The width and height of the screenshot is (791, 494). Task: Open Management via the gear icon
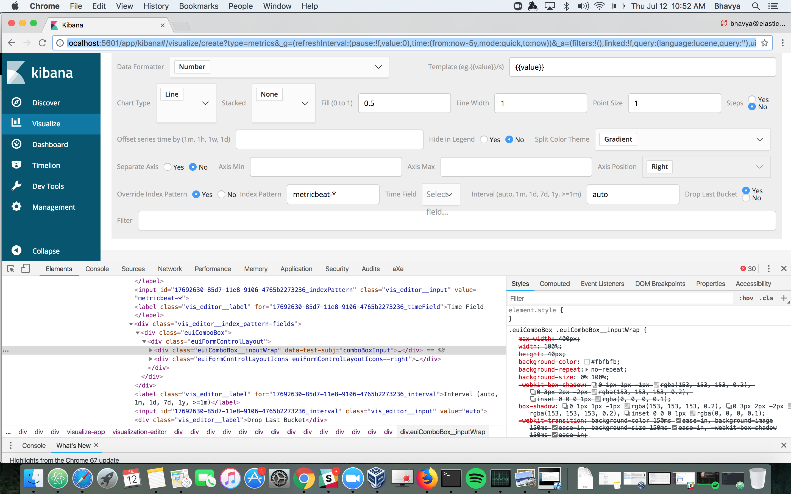pyautogui.click(x=54, y=207)
